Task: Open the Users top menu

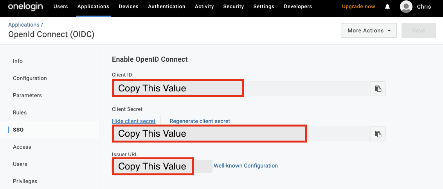Action: (x=61, y=7)
